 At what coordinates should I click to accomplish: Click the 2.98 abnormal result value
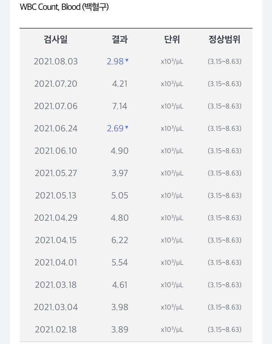pyautogui.click(x=115, y=61)
